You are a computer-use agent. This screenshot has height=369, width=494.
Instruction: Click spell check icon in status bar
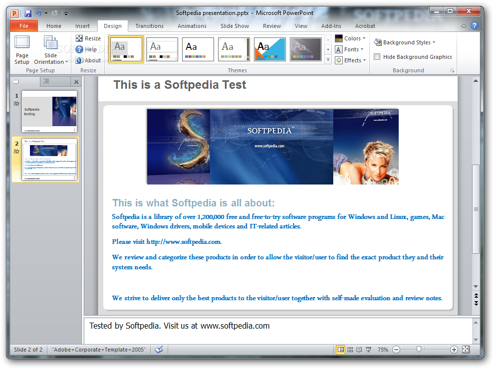coord(159,350)
